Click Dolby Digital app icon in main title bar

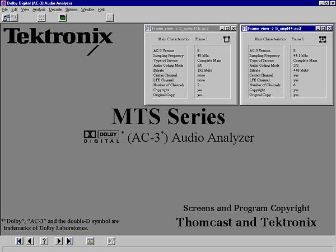(3, 3)
